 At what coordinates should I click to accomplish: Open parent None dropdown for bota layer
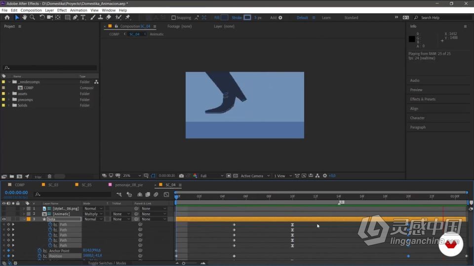click(154, 219)
